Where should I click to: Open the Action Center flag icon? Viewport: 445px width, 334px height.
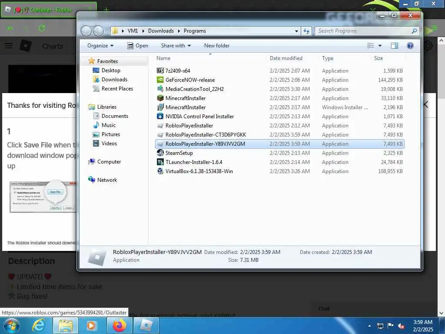tap(391, 326)
